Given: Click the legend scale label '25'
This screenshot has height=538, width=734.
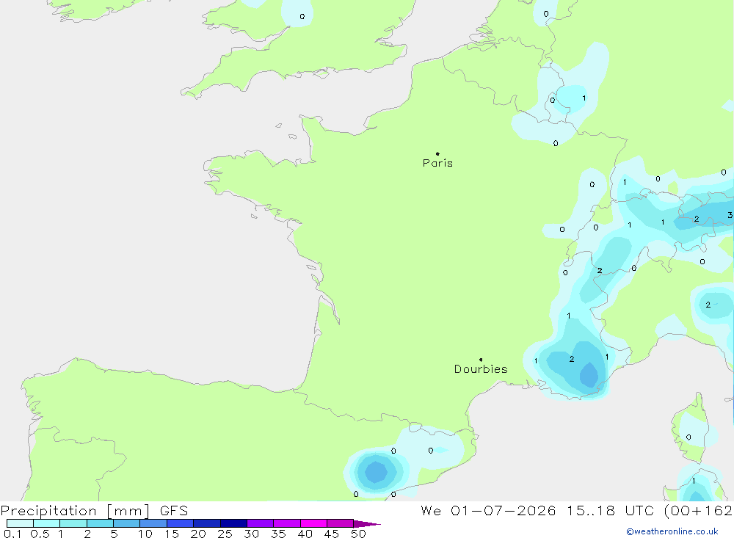Looking at the screenshot, I should tap(225, 534).
